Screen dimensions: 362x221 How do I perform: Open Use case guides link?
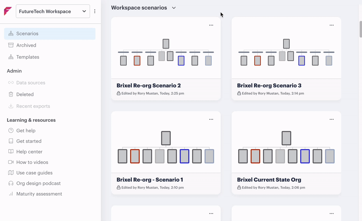point(34,173)
